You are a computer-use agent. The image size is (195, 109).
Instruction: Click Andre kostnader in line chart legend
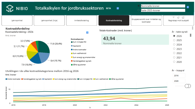tap(13, 79)
